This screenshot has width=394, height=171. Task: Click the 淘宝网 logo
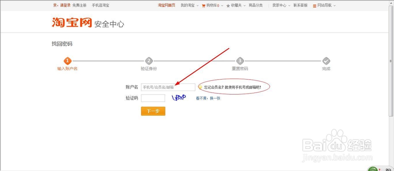pyautogui.click(x=72, y=22)
